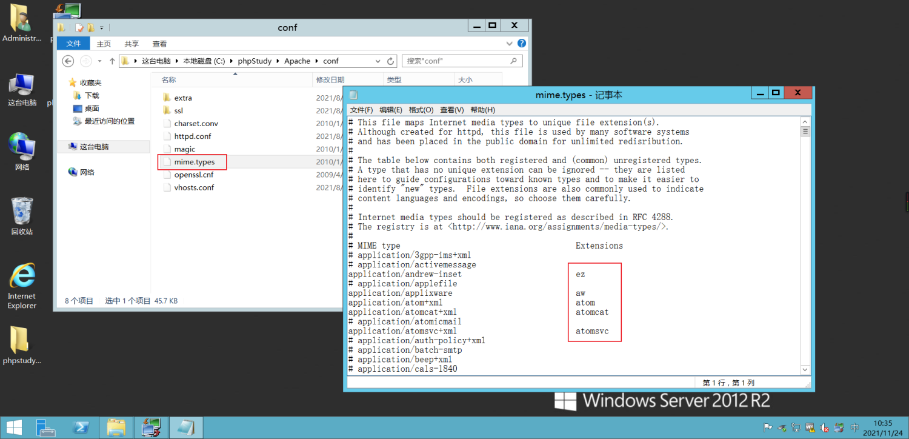Sort by 修改日期 column header
Image resolution: width=909 pixels, height=439 pixels.
point(348,80)
